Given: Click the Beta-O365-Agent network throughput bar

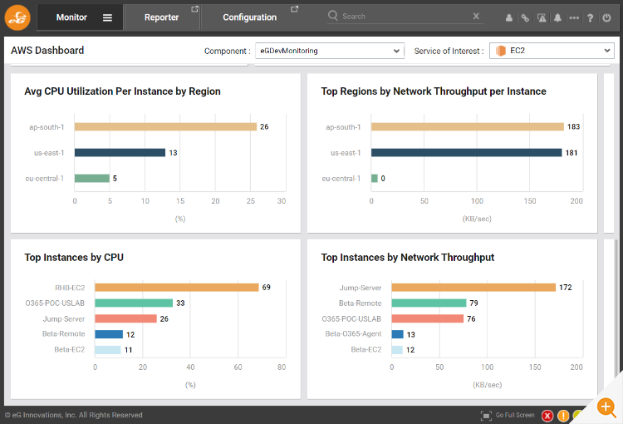Looking at the screenshot, I should coord(398,334).
